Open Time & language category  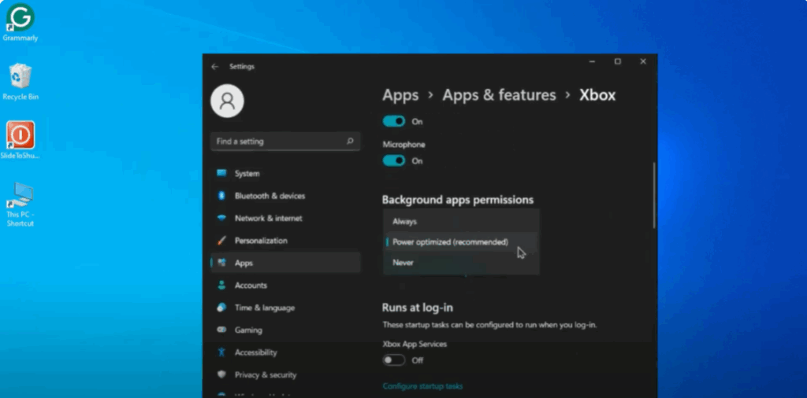coord(285,308)
